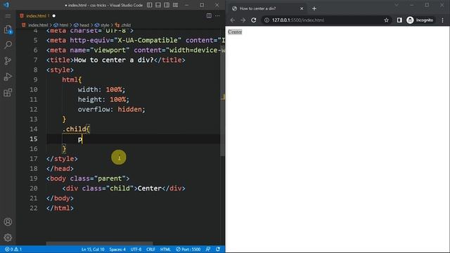Open the Explorer view in activity bar
The height and width of the screenshot is (253, 450).
coord(8,30)
